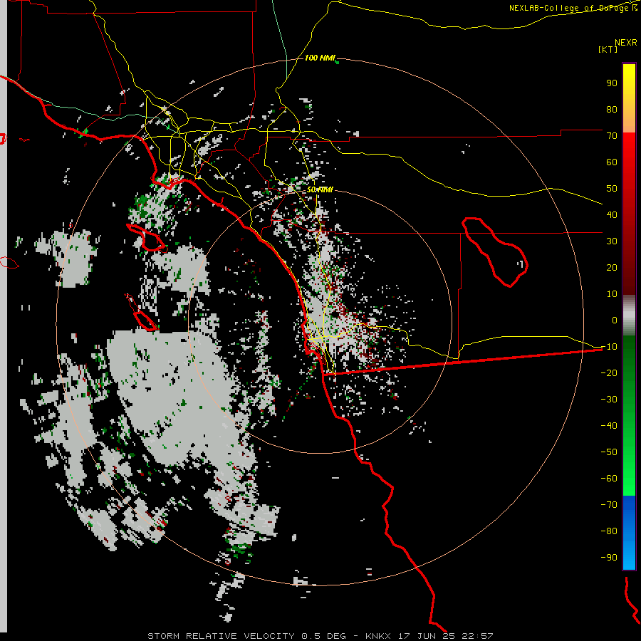The width and height of the screenshot is (641, 641).
Task: Select the -80 knot scale label
Action: pyautogui.click(x=609, y=531)
